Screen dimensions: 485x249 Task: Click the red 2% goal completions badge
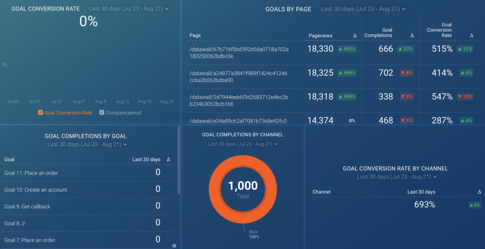406,97
